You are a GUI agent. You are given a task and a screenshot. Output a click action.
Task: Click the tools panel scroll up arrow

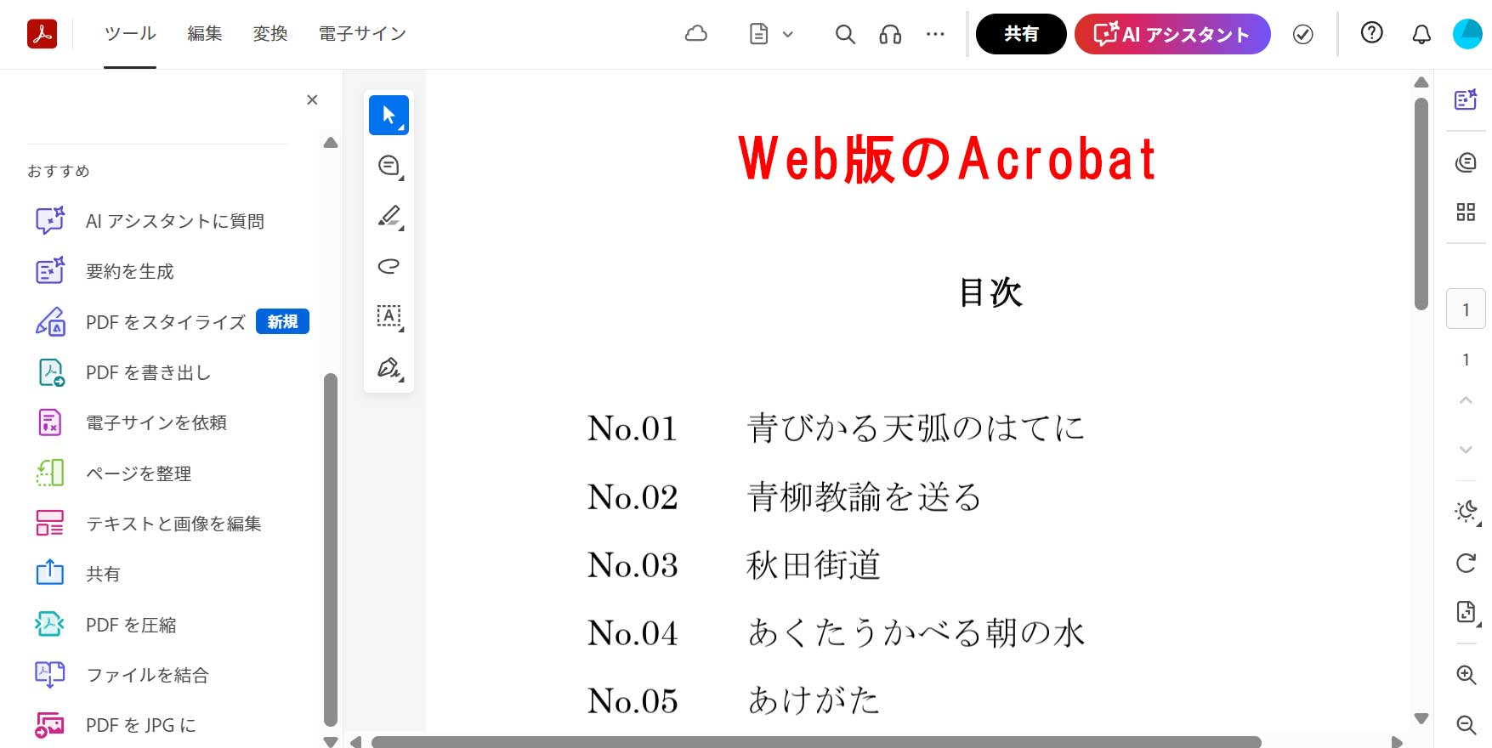click(331, 143)
